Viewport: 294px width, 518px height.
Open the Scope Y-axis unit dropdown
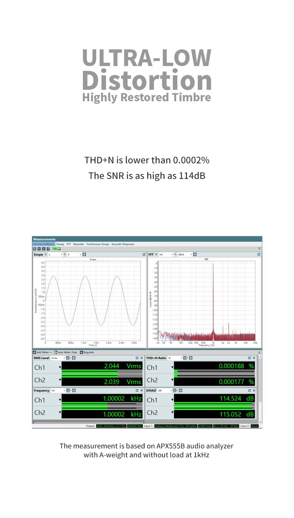pyautogui.click(x=74, y=255)
